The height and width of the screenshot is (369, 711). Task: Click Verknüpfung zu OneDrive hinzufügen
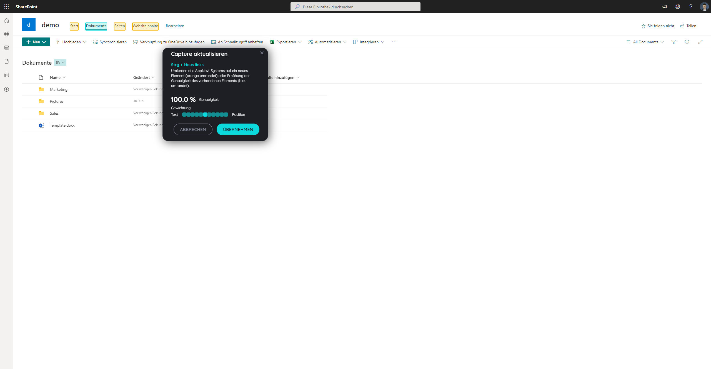(169, 42)
